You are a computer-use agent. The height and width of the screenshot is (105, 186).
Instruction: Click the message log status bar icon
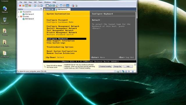(x=133, y=71)
